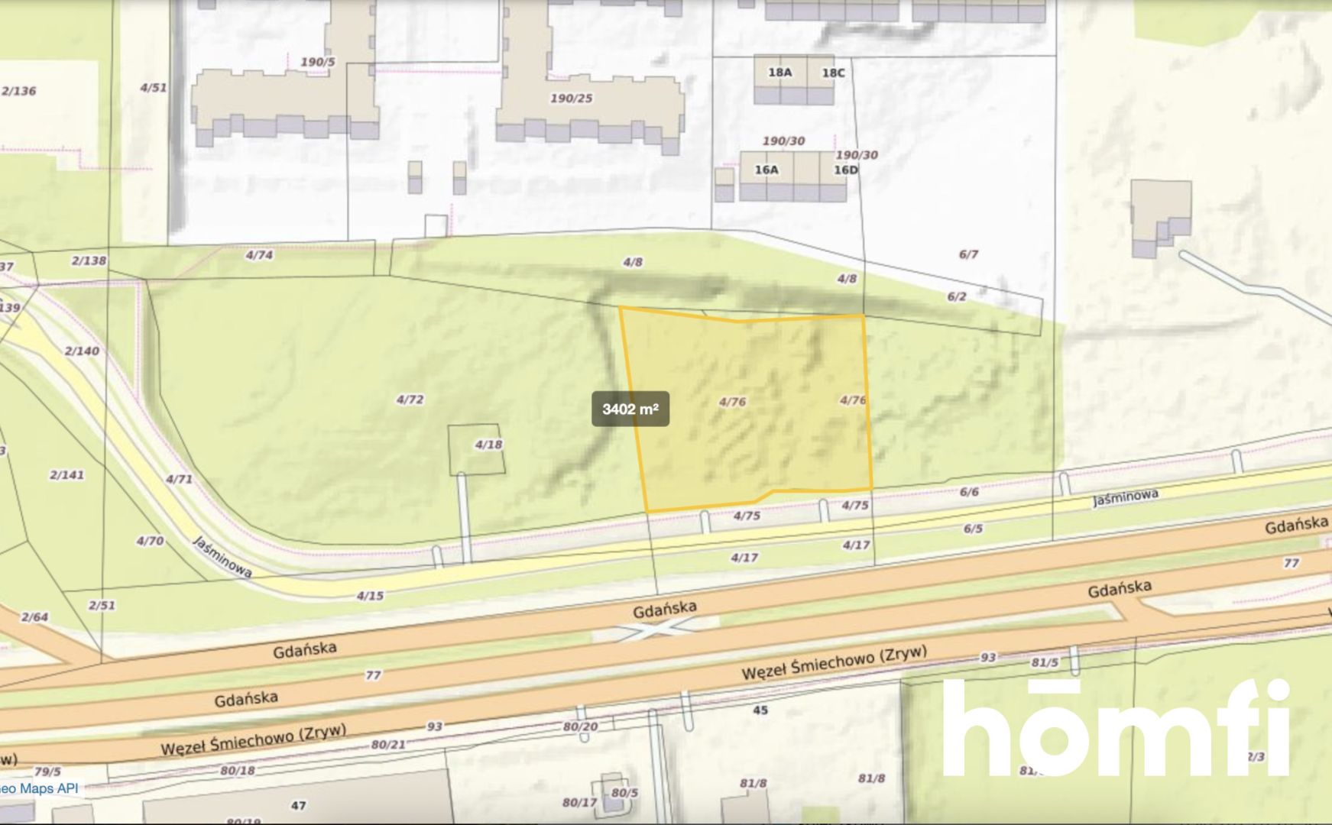
Task: Click the parcel label 4/74
Action: (x=259, y=255)
